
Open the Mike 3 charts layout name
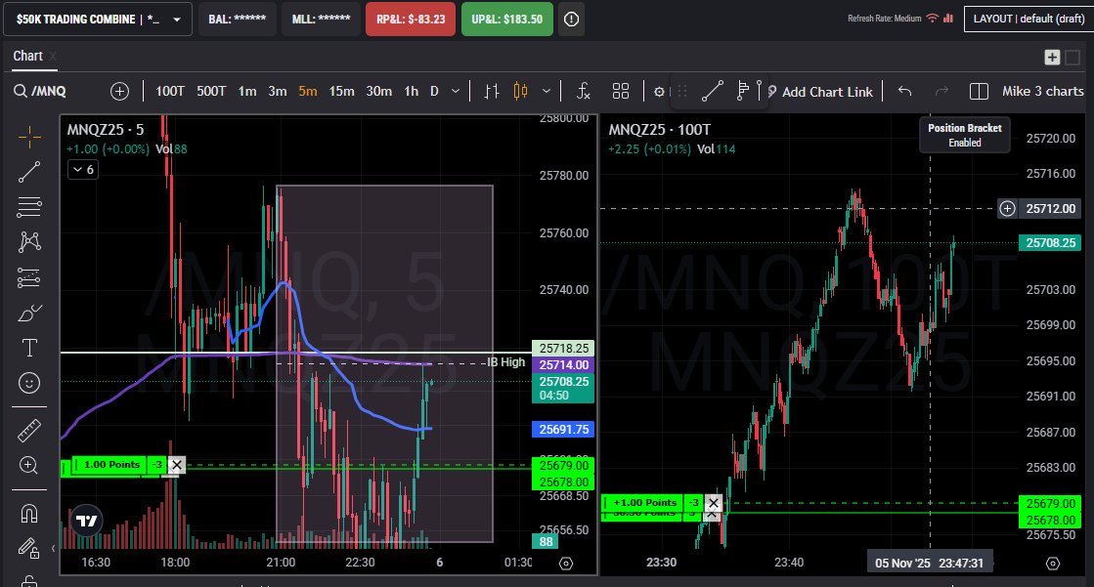(x=1042, y=92)
